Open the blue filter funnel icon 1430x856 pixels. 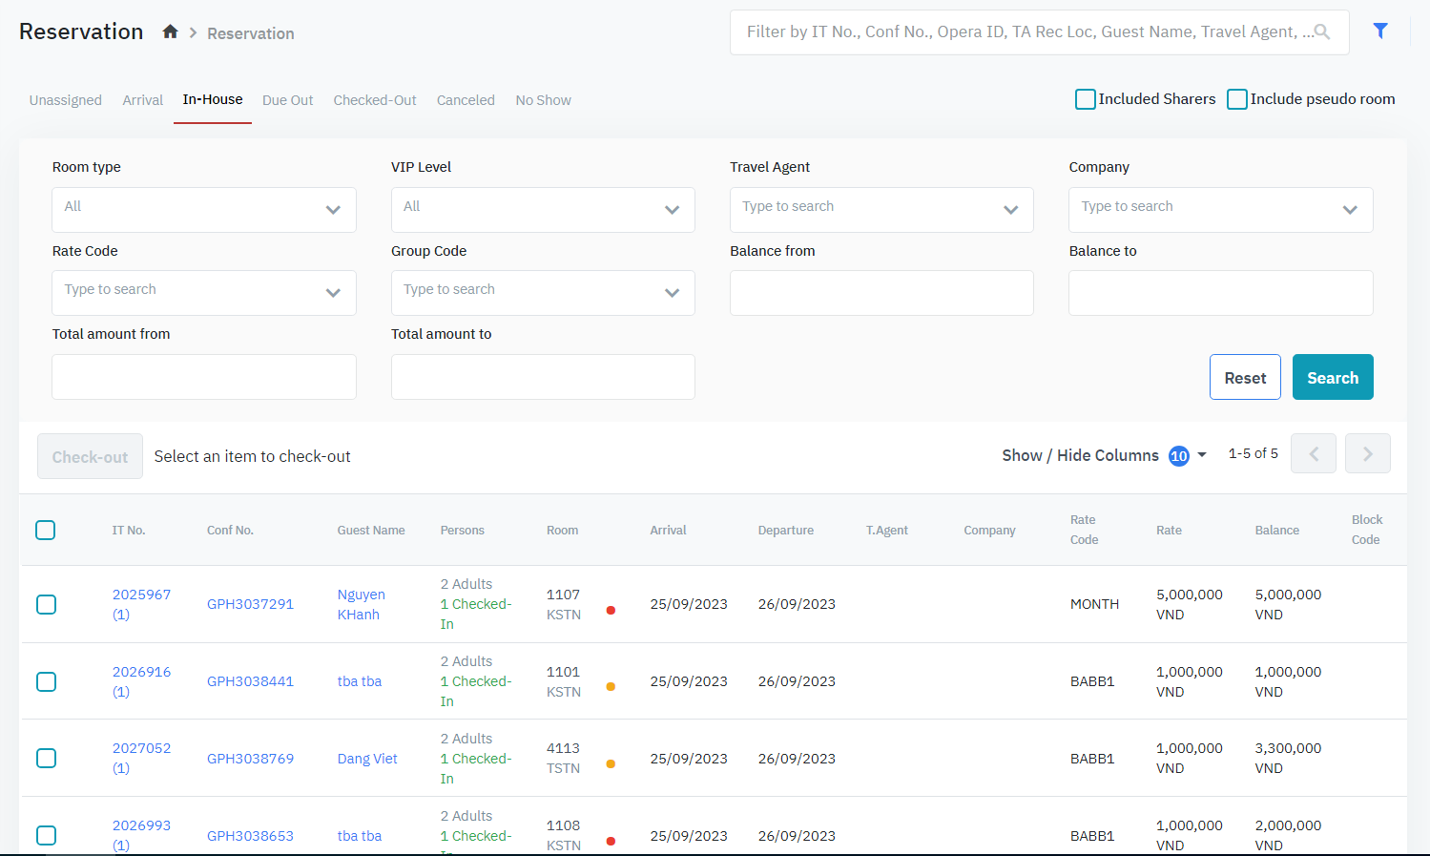tap(1379, 31)
